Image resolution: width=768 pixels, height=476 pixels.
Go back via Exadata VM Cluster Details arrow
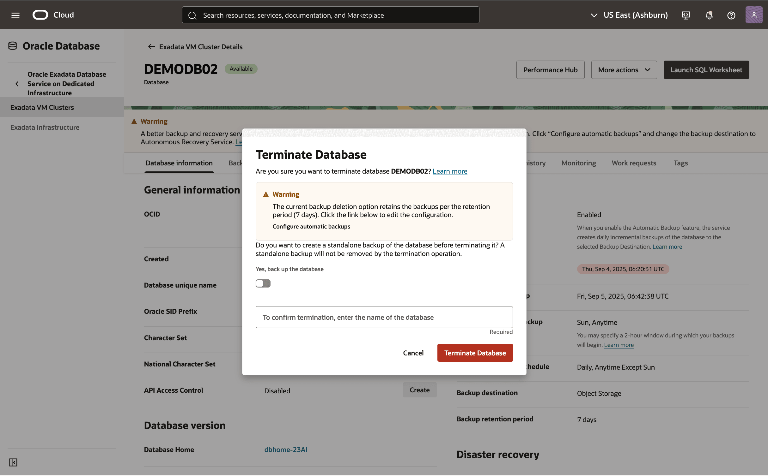click(x=152, y=47)
